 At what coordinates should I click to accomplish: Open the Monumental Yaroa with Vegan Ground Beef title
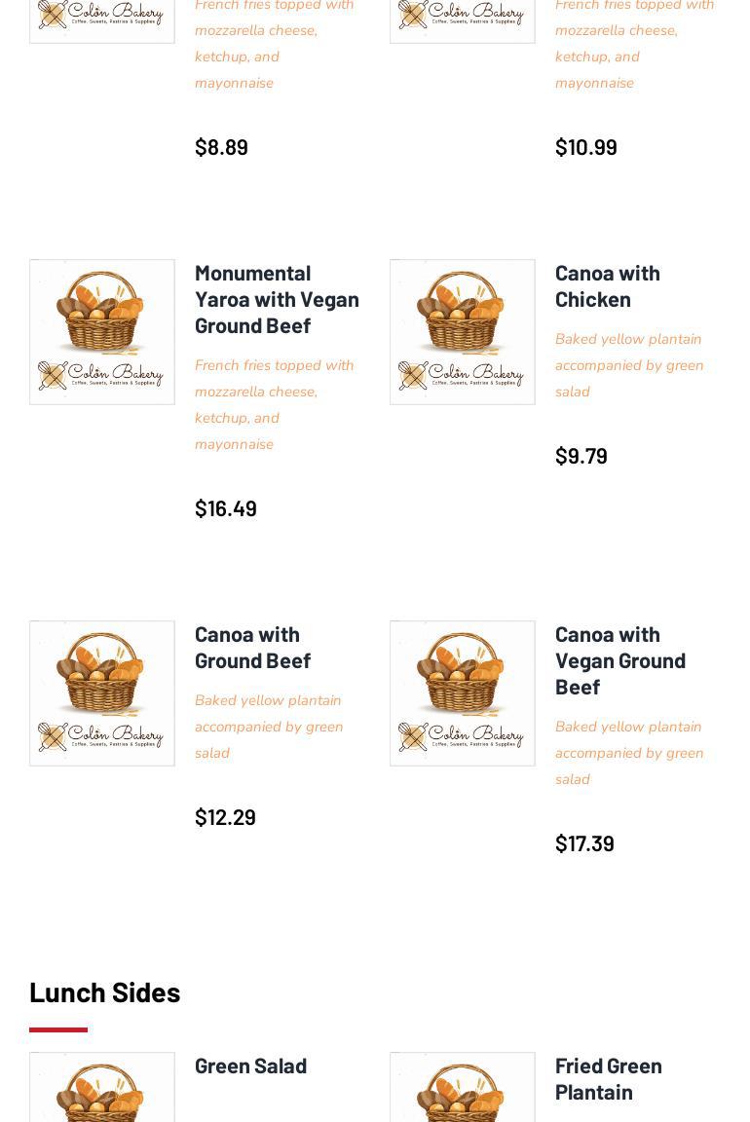tap(277, 299)
